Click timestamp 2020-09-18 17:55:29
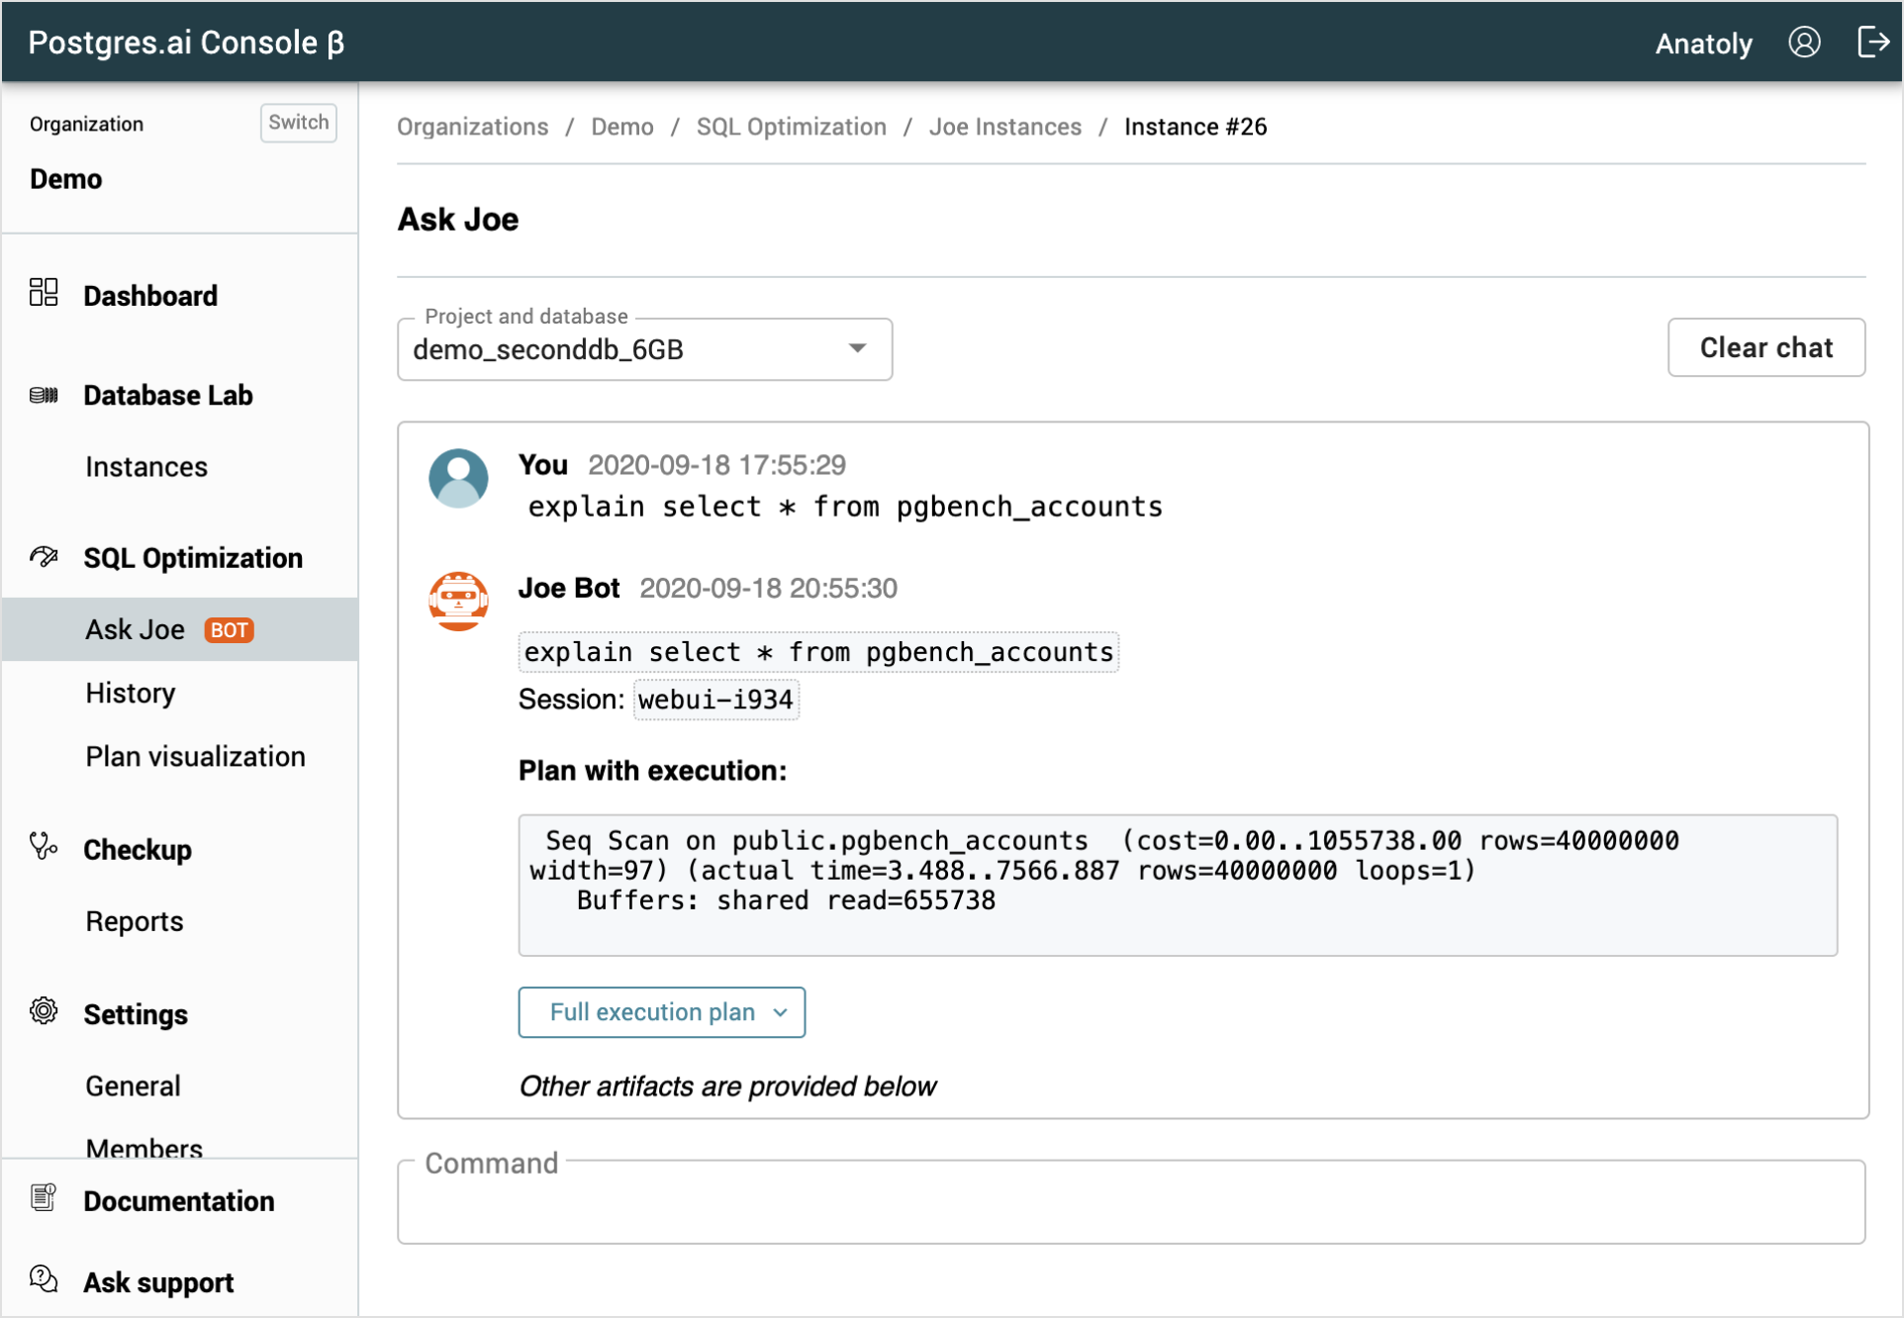1904x1318 pixels. point(716,465)
